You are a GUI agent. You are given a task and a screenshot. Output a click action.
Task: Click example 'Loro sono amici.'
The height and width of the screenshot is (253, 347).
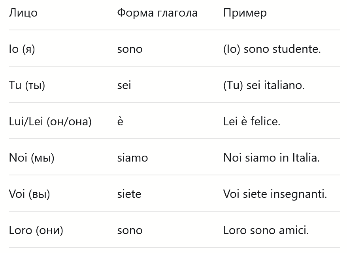pyautogui.click(x=266, y=231)
